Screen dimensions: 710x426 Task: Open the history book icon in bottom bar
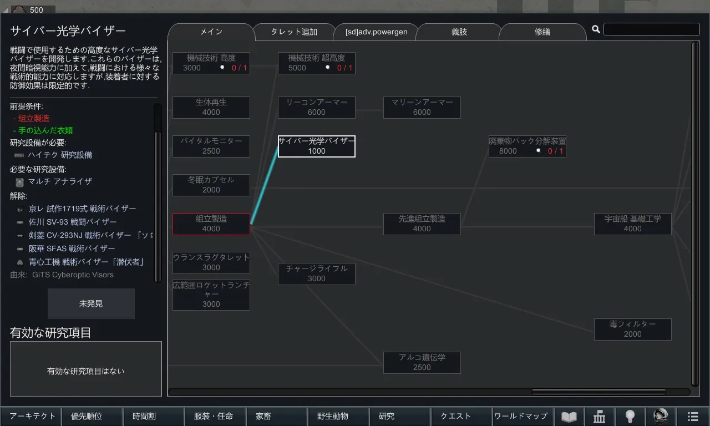[569, 417]
